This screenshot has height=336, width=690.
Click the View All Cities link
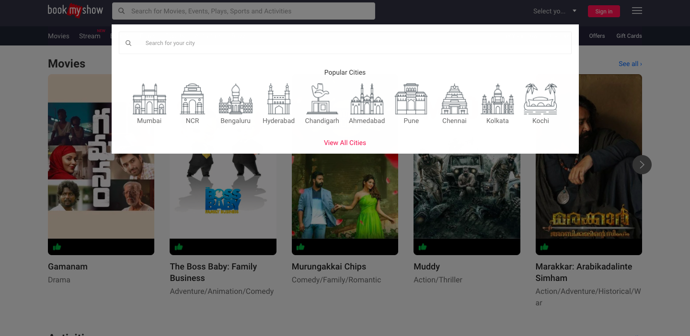(345, 143)
